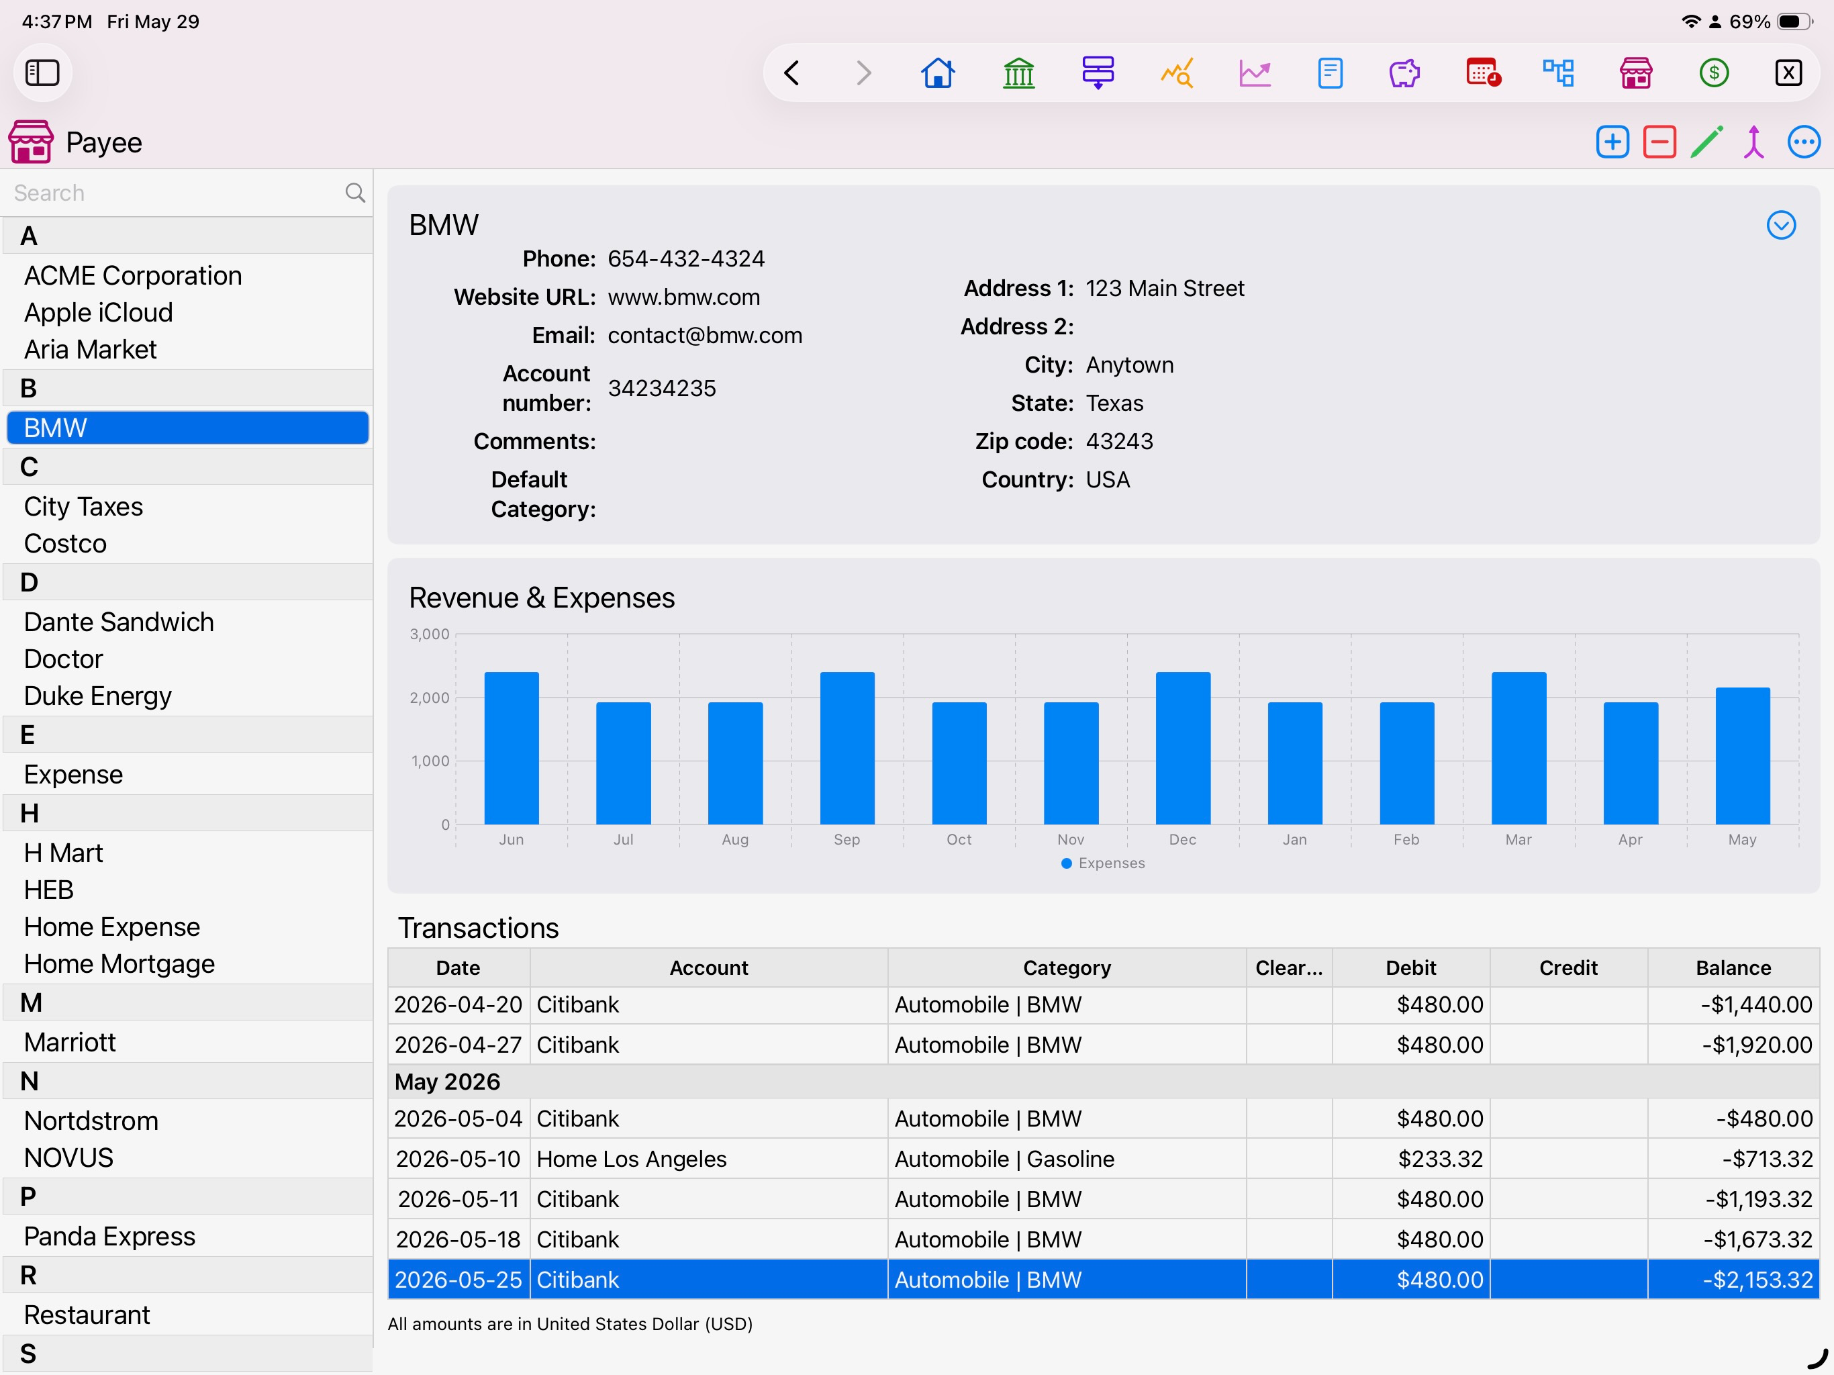Click the battery indicator in status bar
Screen dimensions: 1834x1375
pyautogui.click(x=1795, y=21)
